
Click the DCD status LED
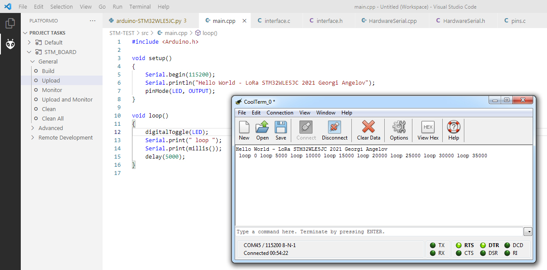tap(507, 245)
